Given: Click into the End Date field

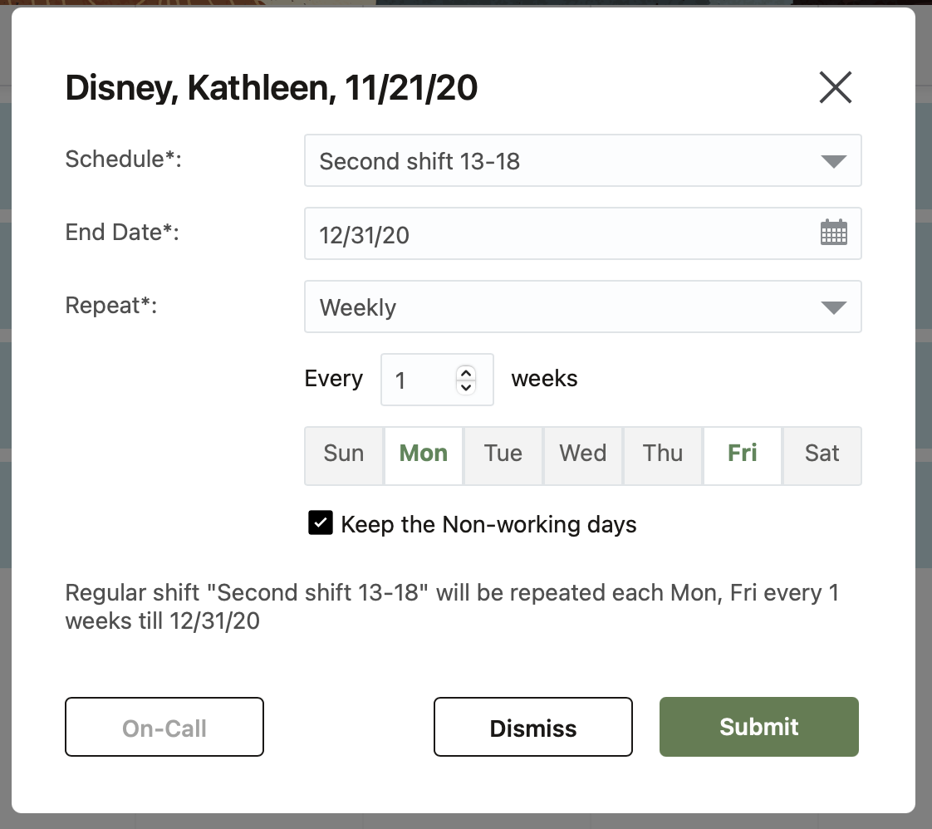Looking at the screenshot, I should click(x=557, y=234).
